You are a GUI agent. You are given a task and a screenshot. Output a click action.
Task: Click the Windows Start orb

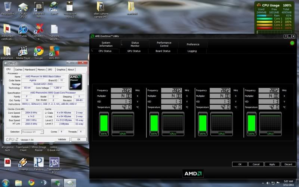point(6,183)
